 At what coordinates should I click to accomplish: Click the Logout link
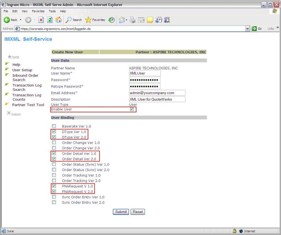pos(16,114)
